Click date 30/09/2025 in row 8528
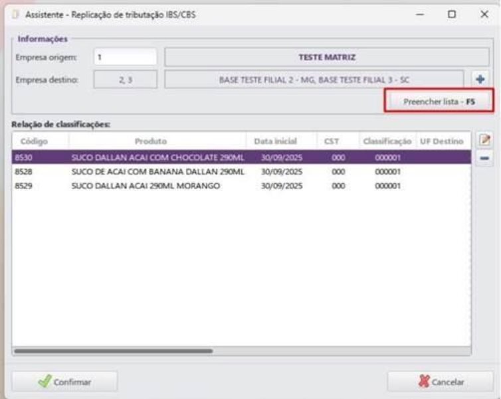501x399 pixels. (x=282, y=172)
